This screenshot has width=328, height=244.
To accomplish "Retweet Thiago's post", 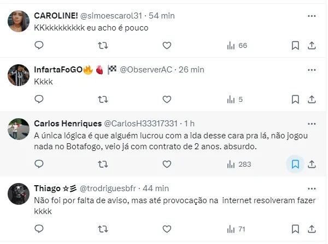I will click(x=103, y=229).
